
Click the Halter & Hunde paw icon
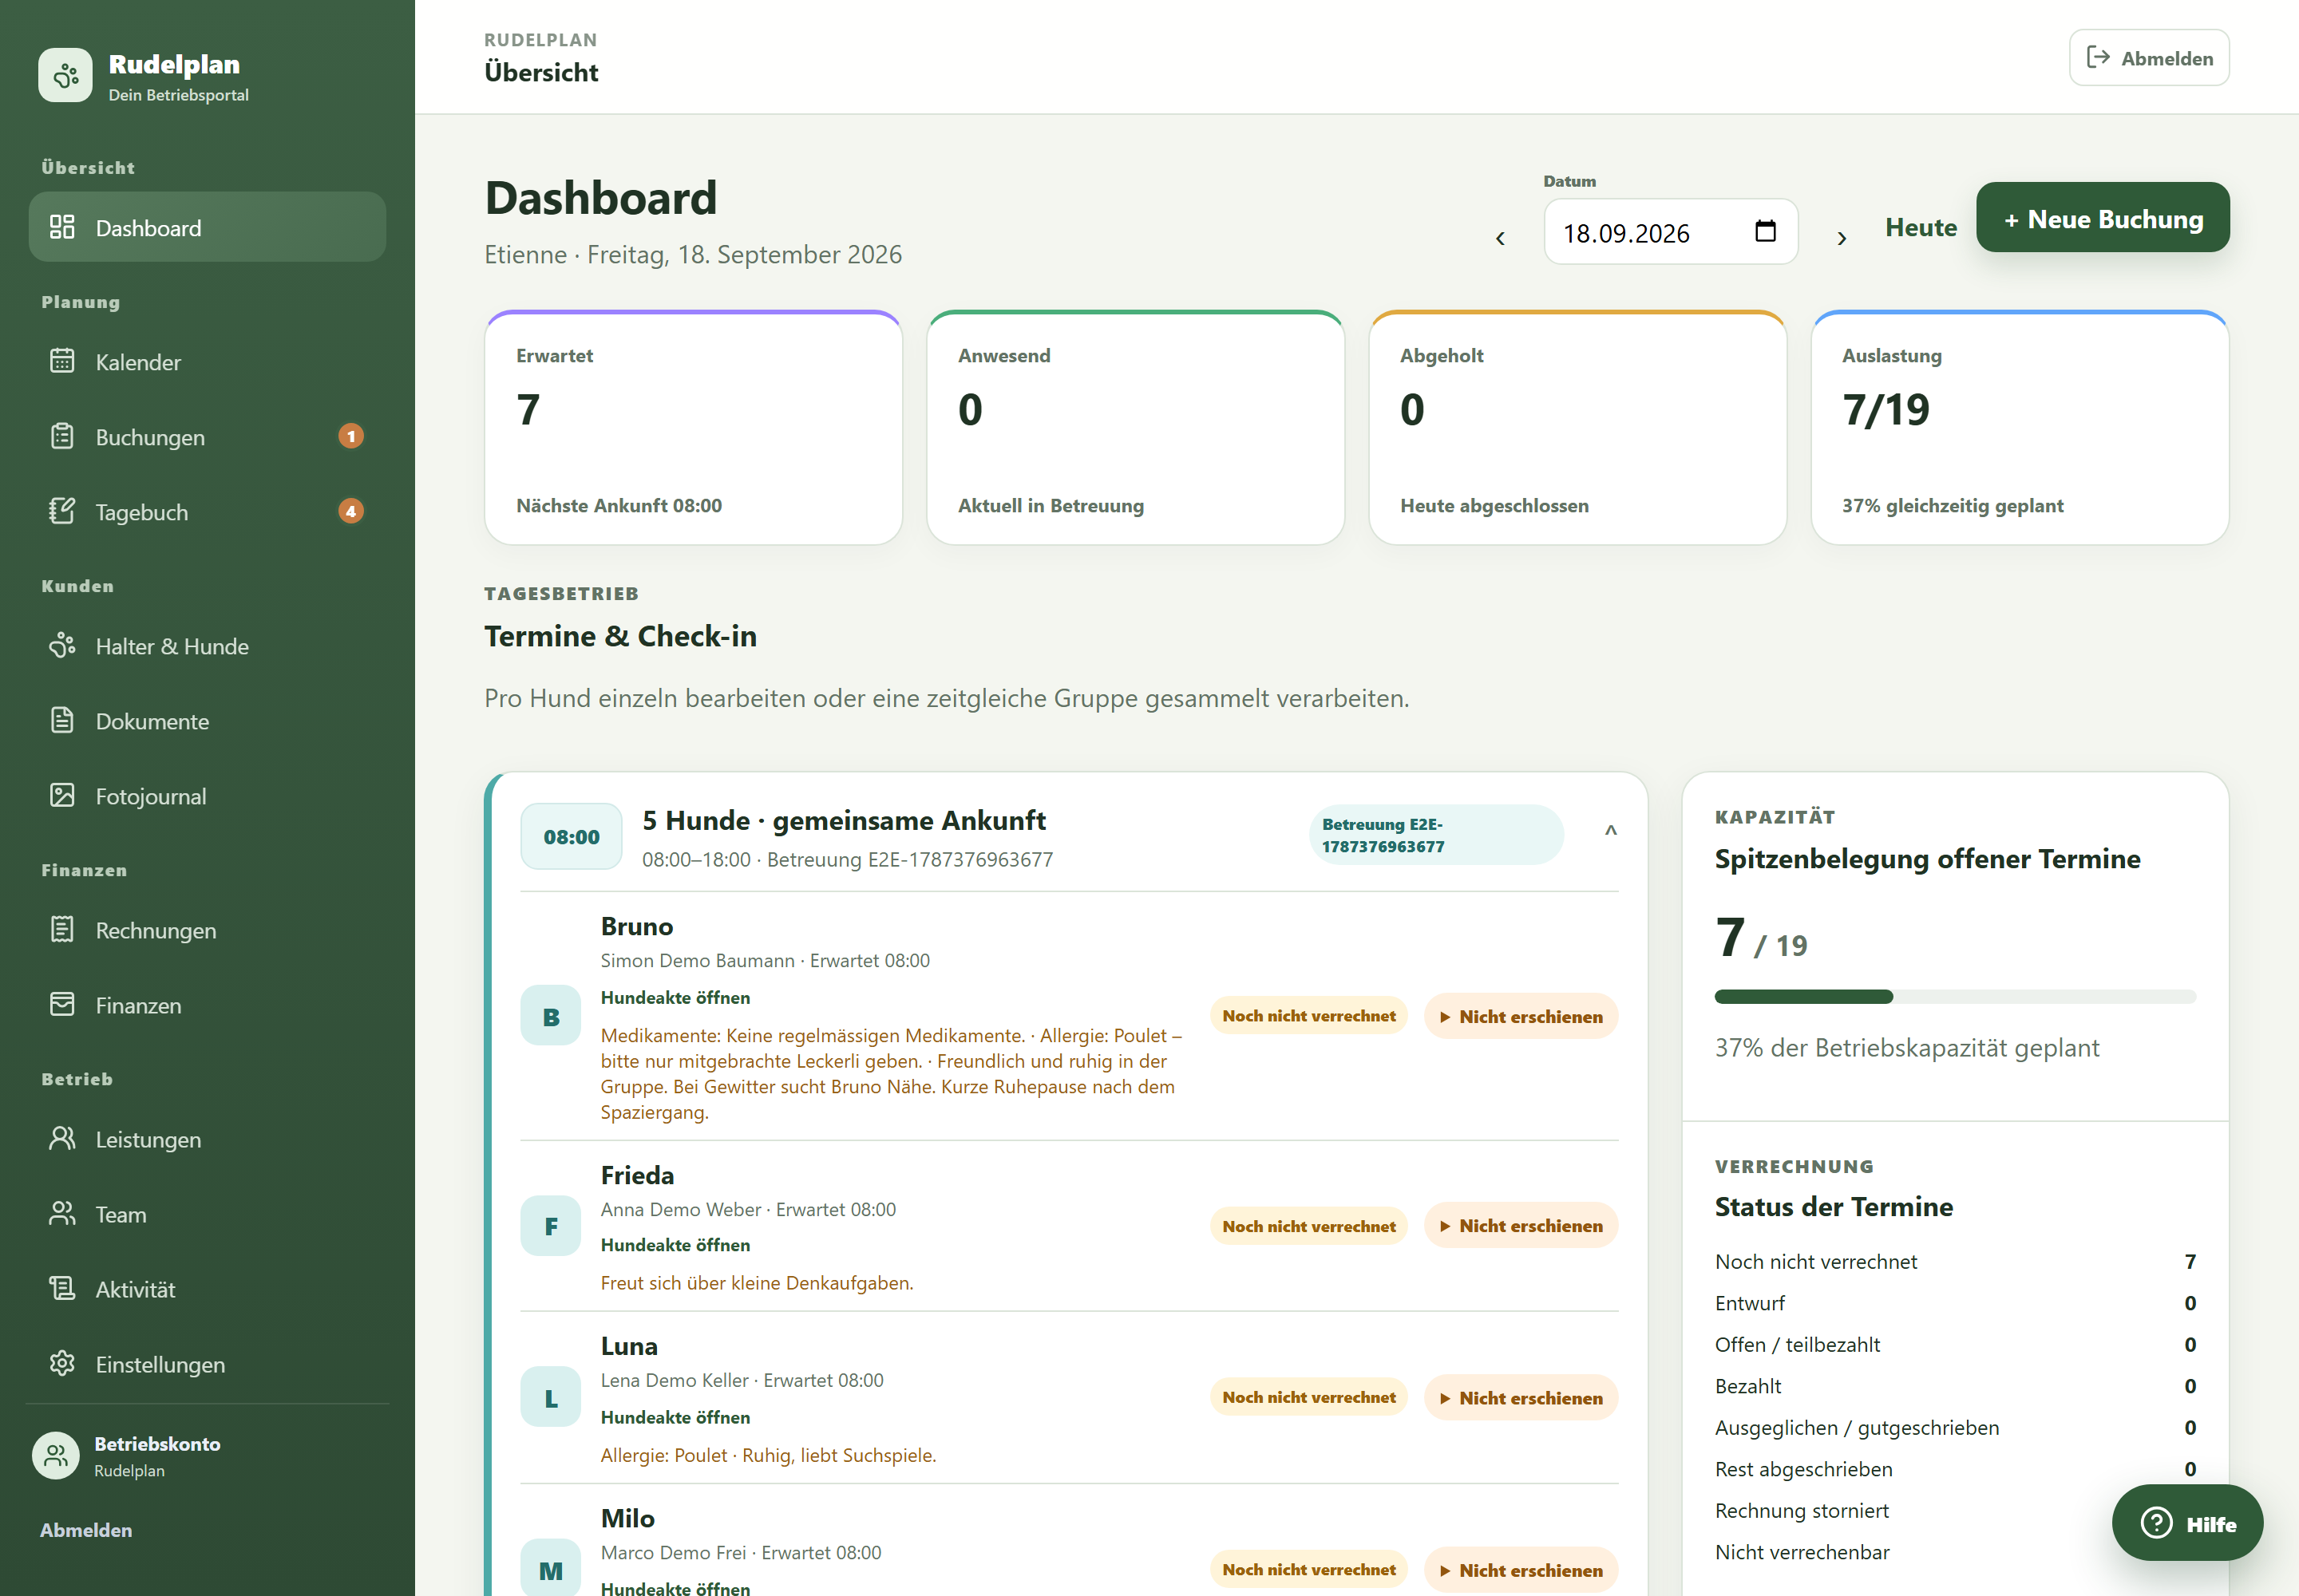62,645
